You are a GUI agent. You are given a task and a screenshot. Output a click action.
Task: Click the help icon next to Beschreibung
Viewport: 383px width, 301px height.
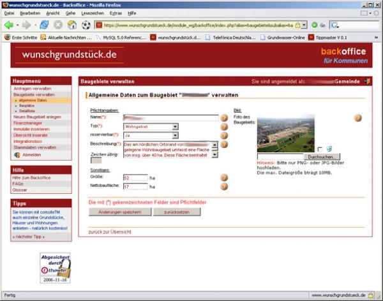click(x=224, y=144)
